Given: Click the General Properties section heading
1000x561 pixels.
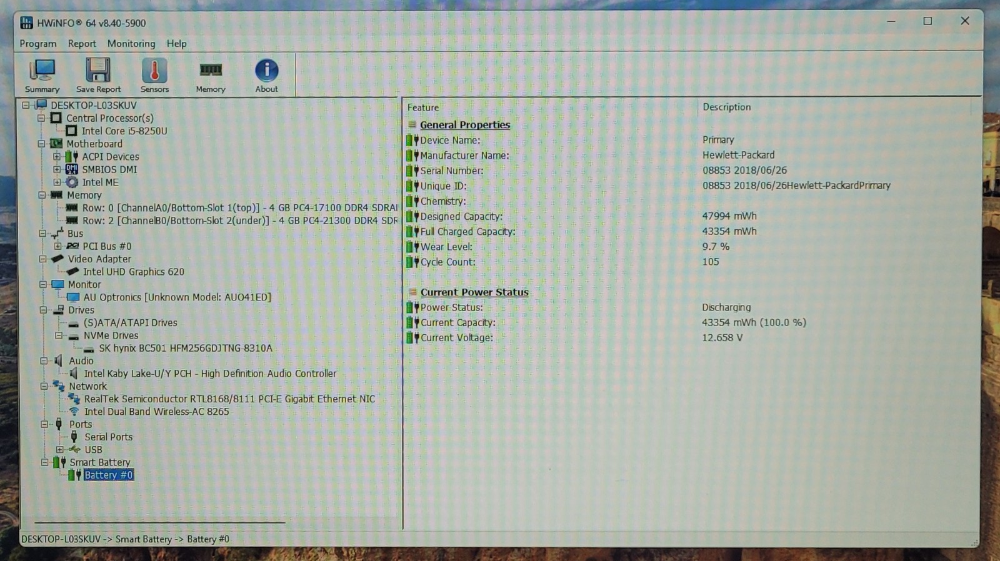Looking at the screenshot, I should click(465, 125).
